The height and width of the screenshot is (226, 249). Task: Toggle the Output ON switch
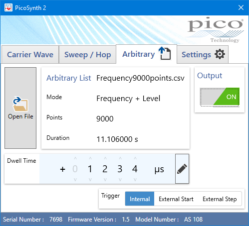pyautogui.click(x=220, y=97)
